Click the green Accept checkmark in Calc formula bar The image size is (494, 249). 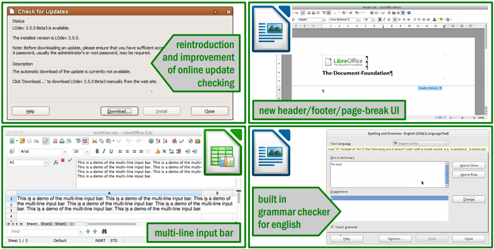tap(70, 160)
